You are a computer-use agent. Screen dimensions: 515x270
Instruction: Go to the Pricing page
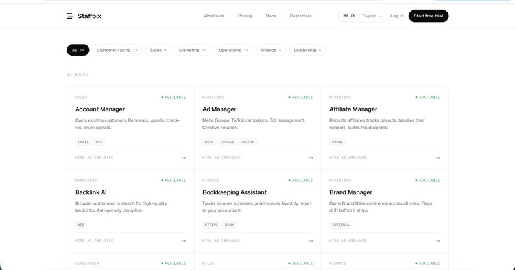245,16
